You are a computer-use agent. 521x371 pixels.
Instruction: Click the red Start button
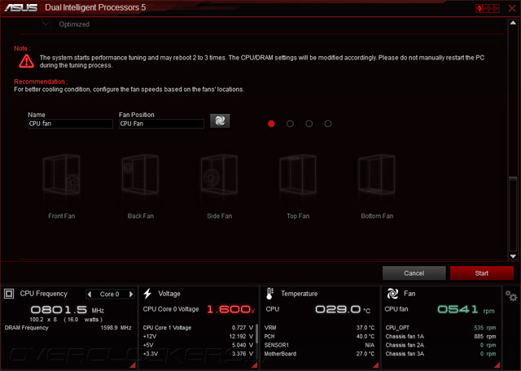(482, 273)
